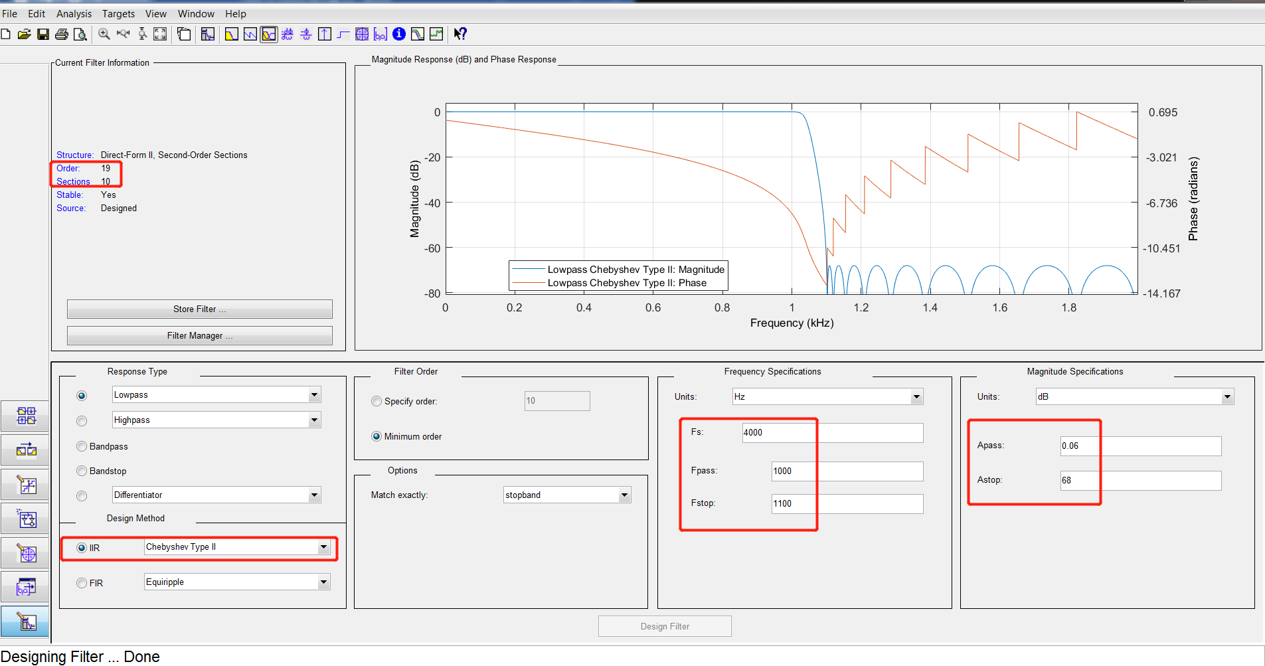Select the Lowpass response type radio button
Screen dimensions: 1265x666
click(82, 396)
